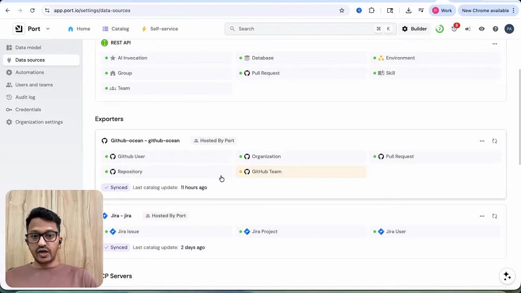Open Audit log in sidebar
This screenshot has width=521, height=293.
(x=41, y=97)
